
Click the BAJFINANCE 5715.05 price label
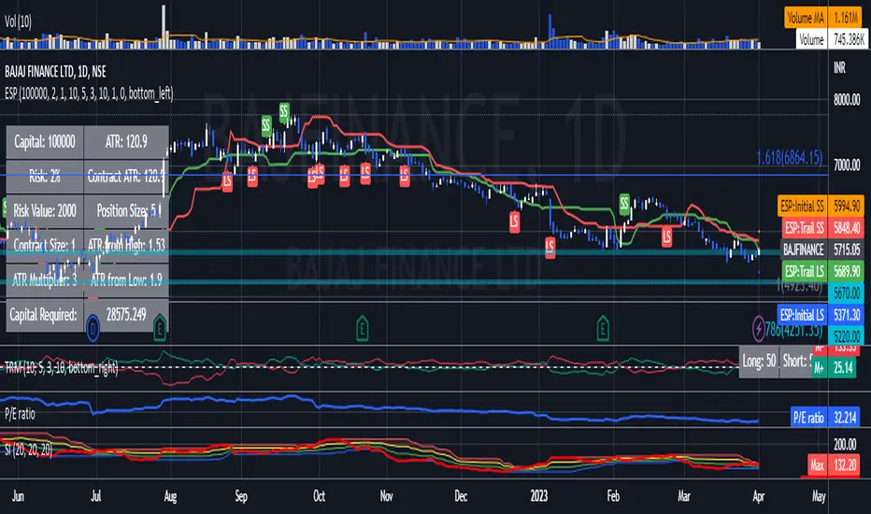click(822, 250)
